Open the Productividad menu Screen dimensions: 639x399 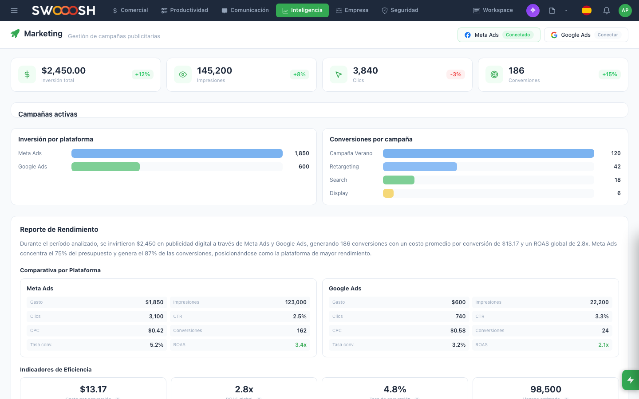click(185, 11)
